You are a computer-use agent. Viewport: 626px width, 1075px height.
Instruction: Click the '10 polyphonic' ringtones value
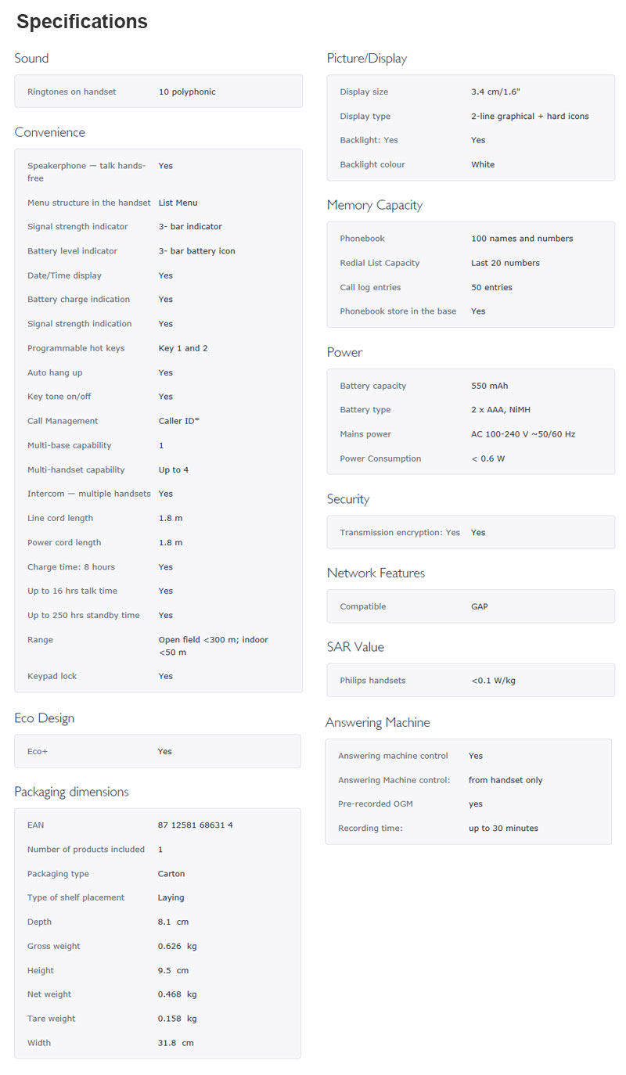(187, 92)
